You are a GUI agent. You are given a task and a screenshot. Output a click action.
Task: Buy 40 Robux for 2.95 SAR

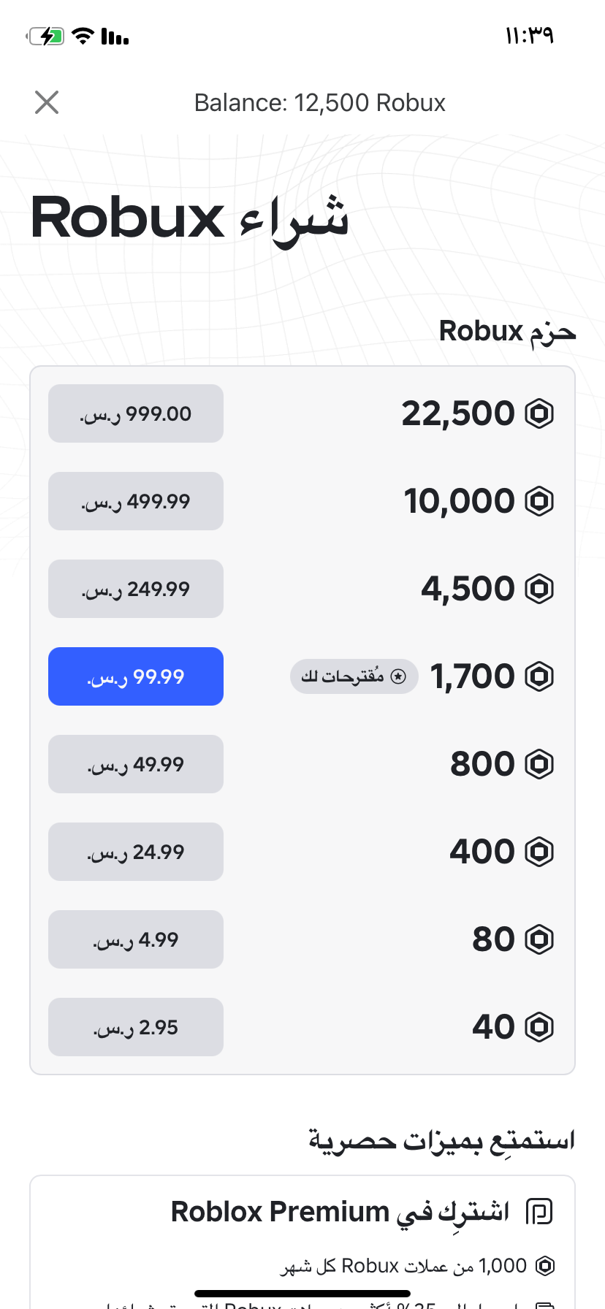coord(136,1027)
